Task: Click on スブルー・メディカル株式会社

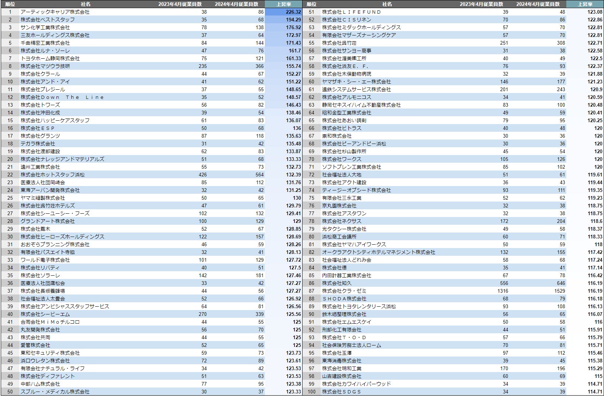Action: (55, 392)
